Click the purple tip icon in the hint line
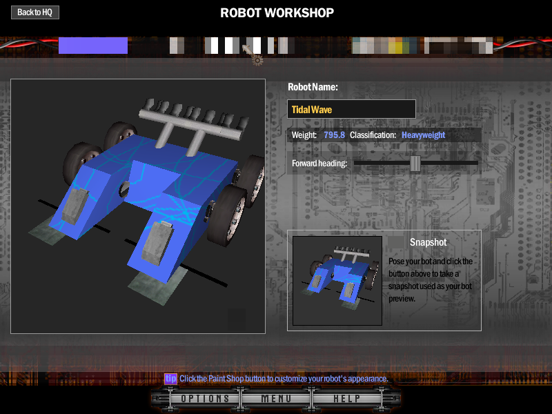The width and height of the screenshot is (552, 414). 170,378
